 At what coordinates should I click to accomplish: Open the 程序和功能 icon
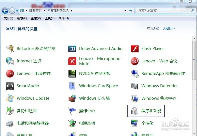134,111
